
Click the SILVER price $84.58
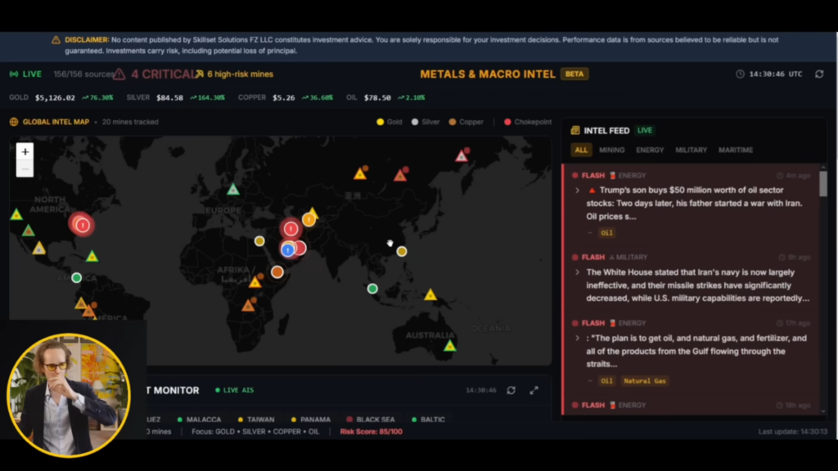[x=169, y=98]
